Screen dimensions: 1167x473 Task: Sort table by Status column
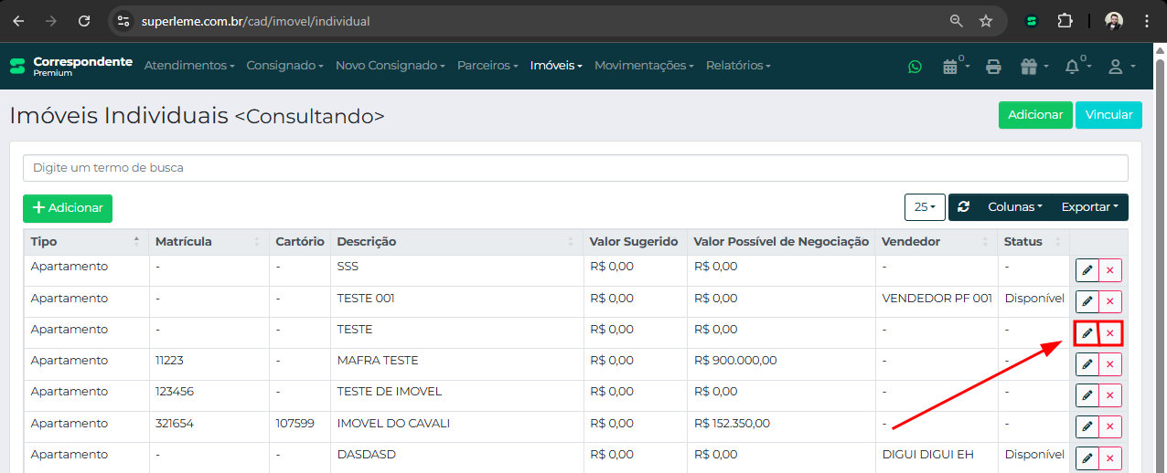pyautogui.click(x=1033, y=242)
